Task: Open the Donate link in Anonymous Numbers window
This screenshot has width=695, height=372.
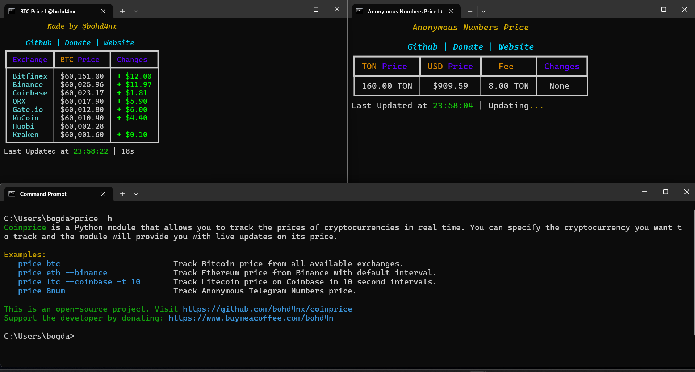Action: tap(468, 47)
